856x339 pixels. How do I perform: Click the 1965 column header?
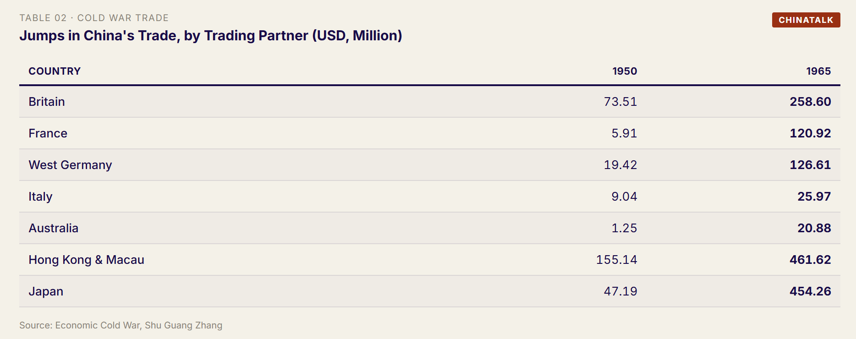(818, 71)
